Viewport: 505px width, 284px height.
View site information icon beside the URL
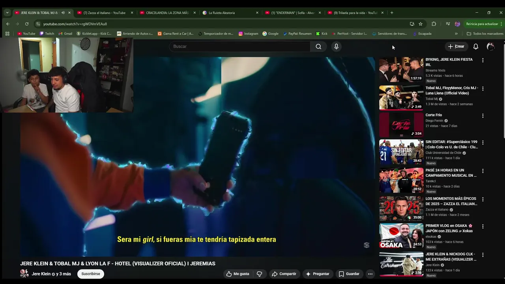(38, 24)
